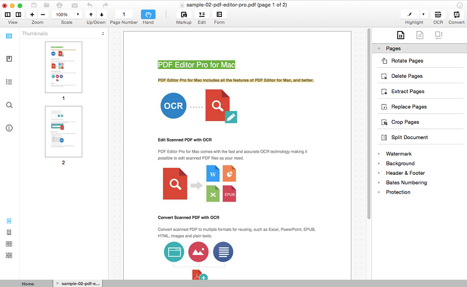
Task: Open the Markup tools
Action: point(184,14)
